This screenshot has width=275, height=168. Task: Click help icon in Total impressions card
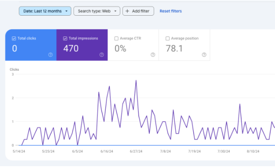(x=102, y=55)
